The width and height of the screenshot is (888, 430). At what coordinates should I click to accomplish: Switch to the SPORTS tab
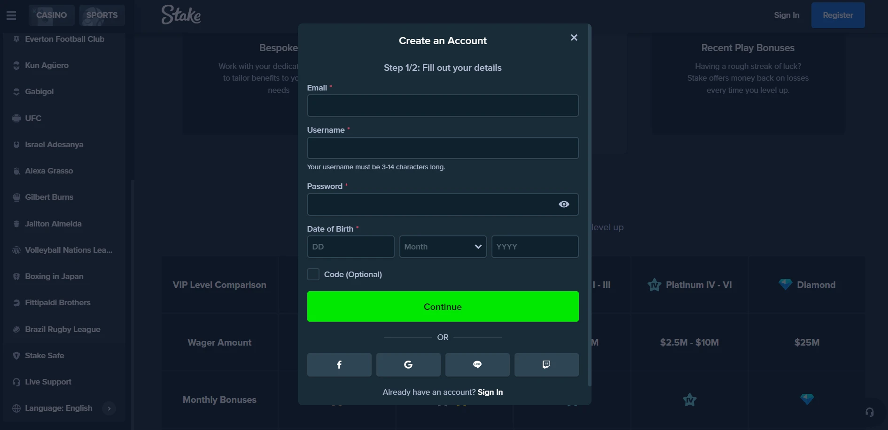102,15
